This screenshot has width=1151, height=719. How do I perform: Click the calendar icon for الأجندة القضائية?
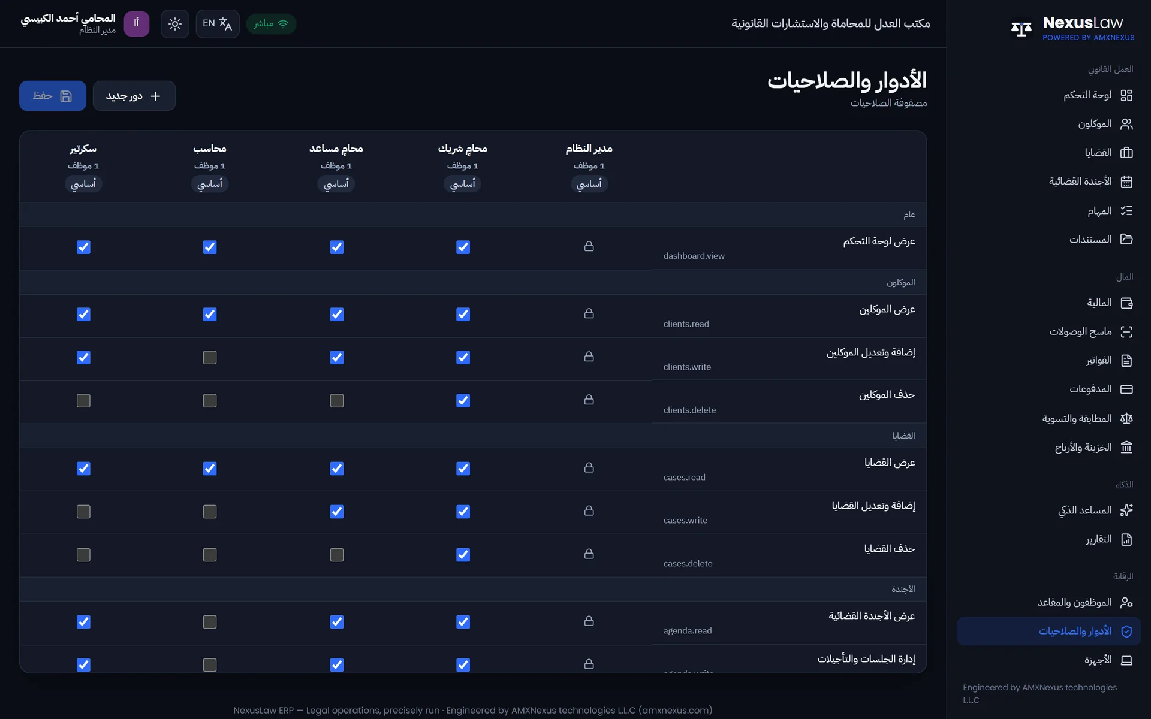tap(1126, 182)
